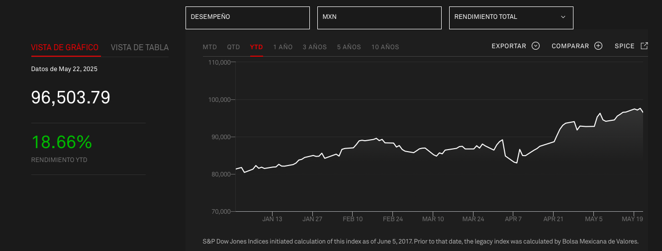662x251 pixels.
Task: Click the 96,503.79 index value
Action: click(71, 97)
